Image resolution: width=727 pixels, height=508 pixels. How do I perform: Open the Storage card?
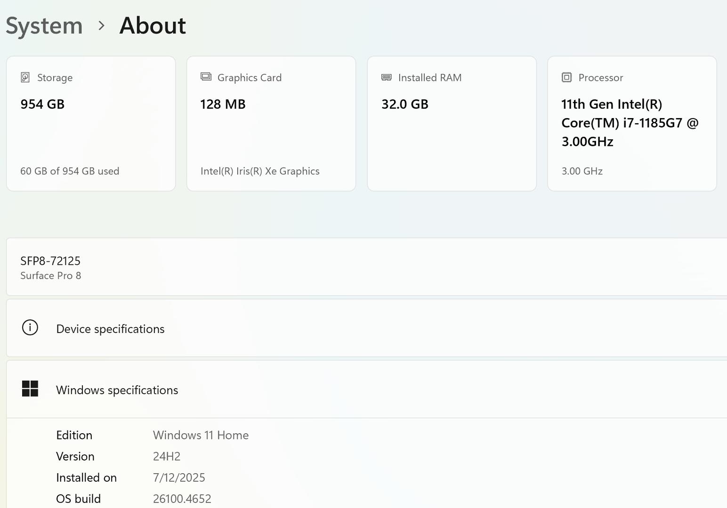(x=91, y=124)
